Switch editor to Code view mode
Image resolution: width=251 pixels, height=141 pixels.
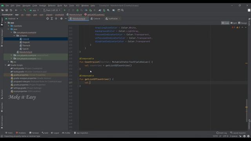225,23
